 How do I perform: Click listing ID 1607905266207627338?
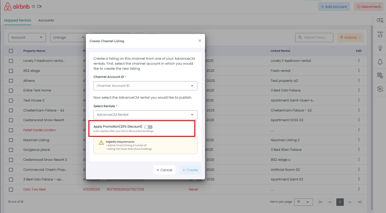tap(125, 189)
